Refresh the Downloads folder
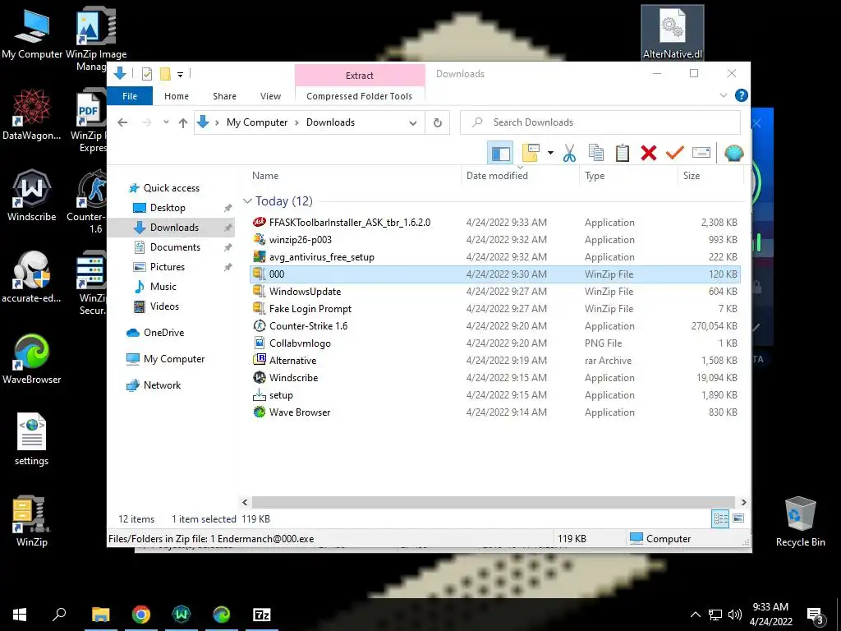 click(438, 123)
